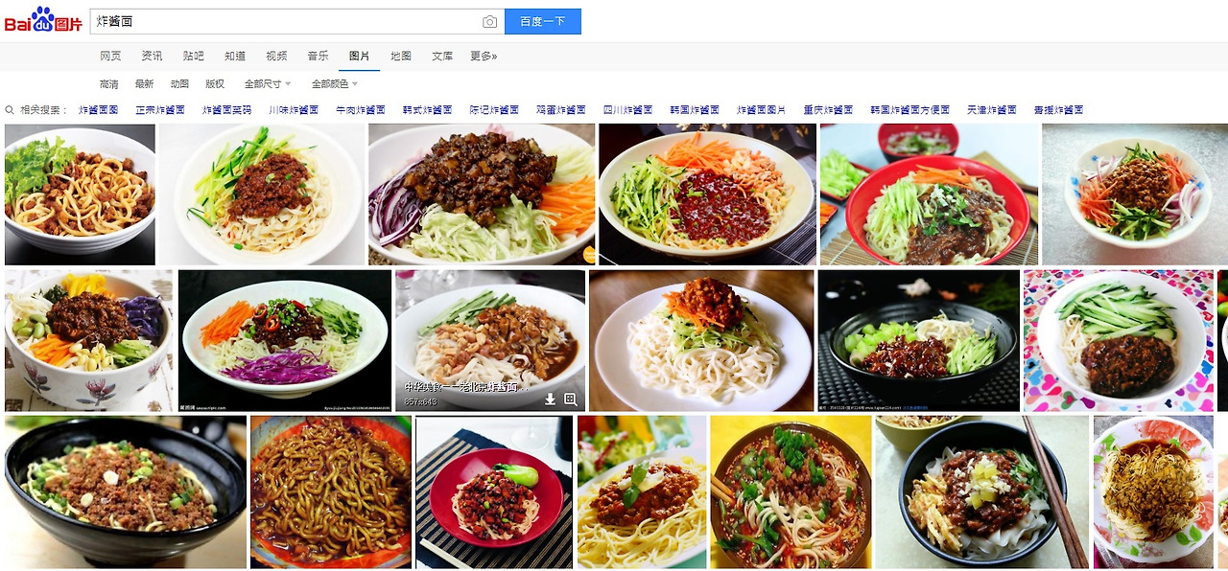Screen dimensions: 1228x571
Task: Click the camera image-search icon
Action: click(x=489, y=22)
